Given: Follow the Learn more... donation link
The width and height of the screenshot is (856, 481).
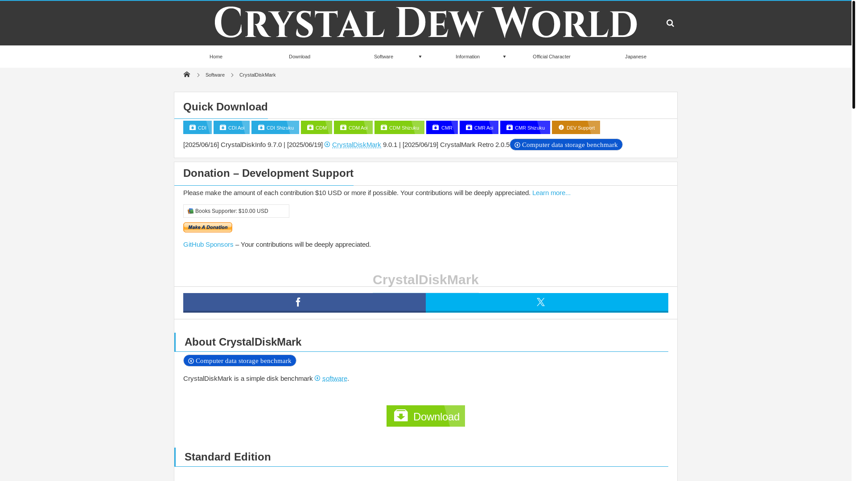Looking at the screenshot, I should coord(551,193).
